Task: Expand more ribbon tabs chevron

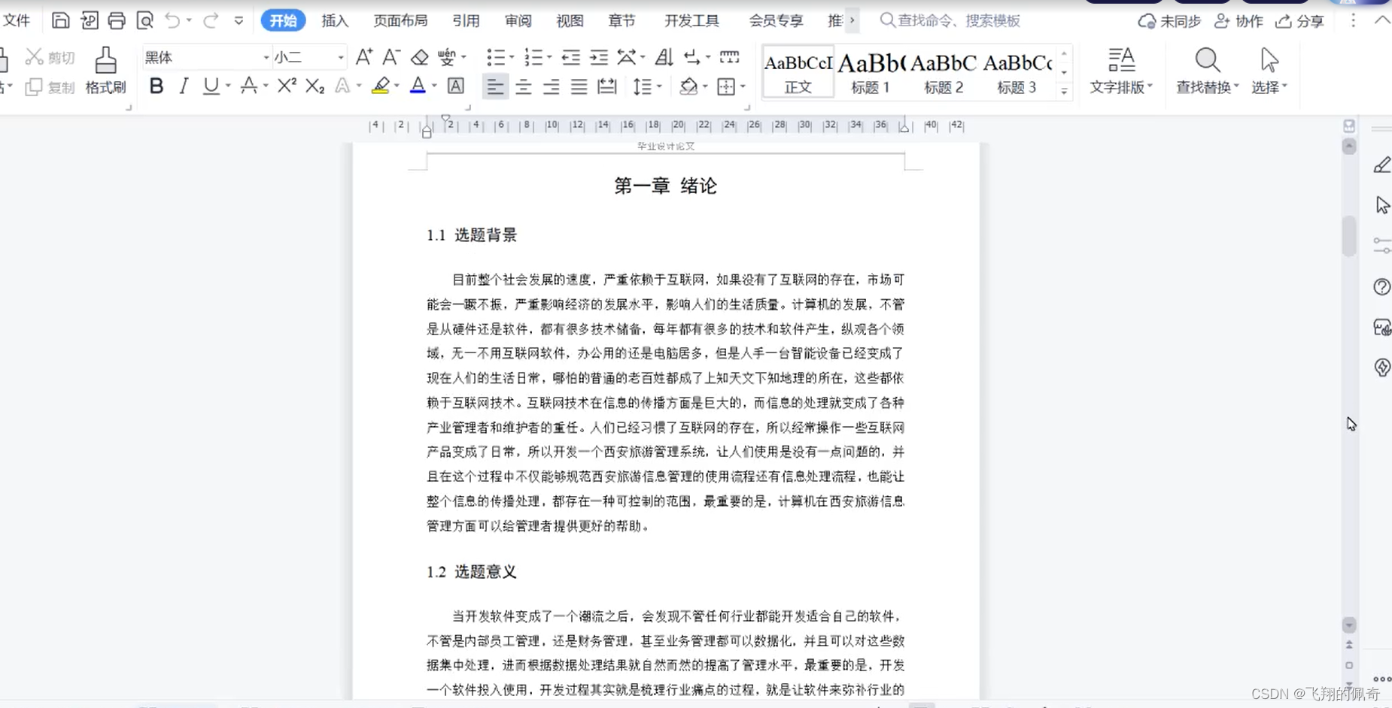Action: 852,20
